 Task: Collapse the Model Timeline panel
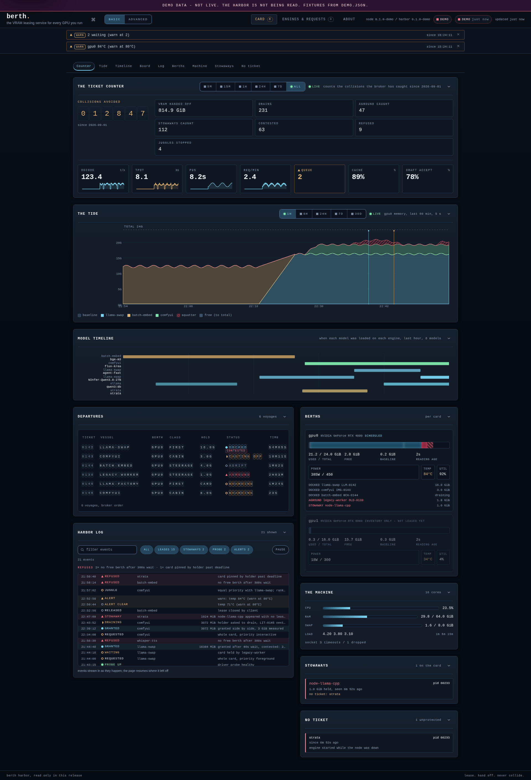(449, 338)
